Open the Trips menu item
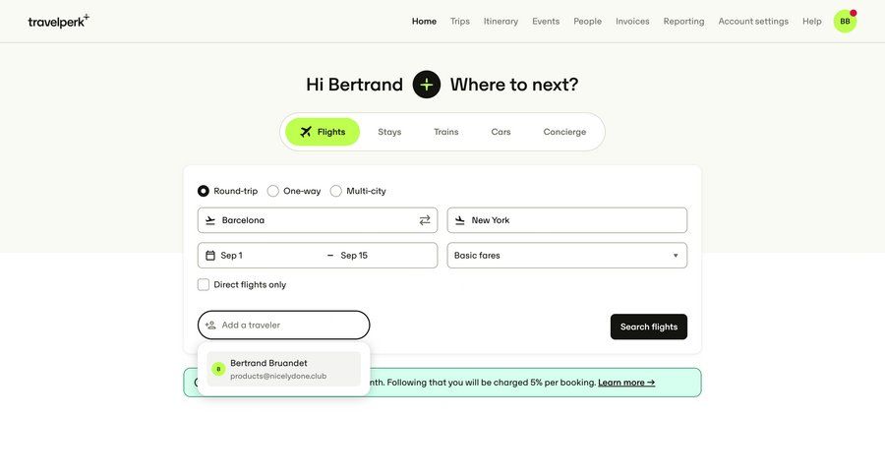 [460, 21]
